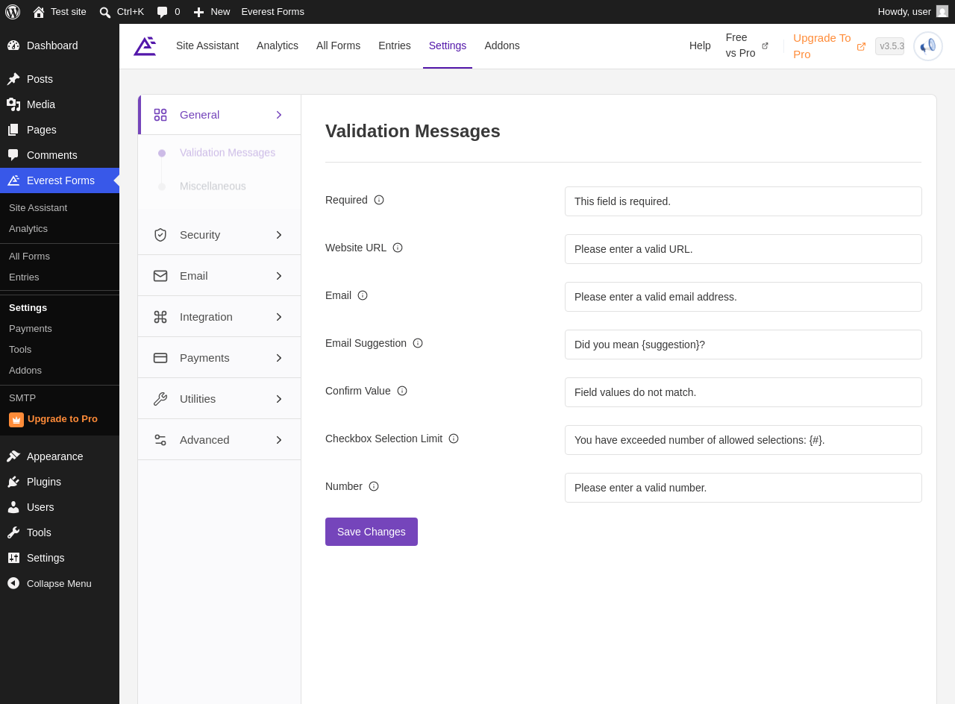The height and width of the screenshot is (704, 955).
Task: Click the user avatar in admin bar
Action: coord(942,11)
